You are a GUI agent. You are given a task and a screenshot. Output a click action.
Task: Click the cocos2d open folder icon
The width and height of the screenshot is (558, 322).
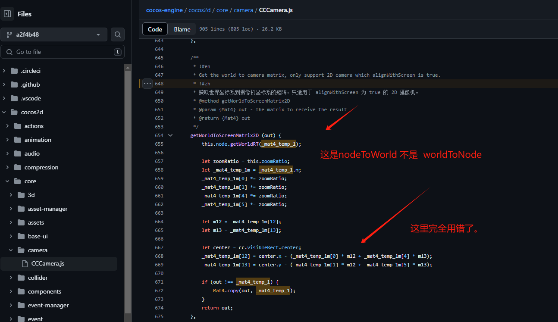(14, 112)
